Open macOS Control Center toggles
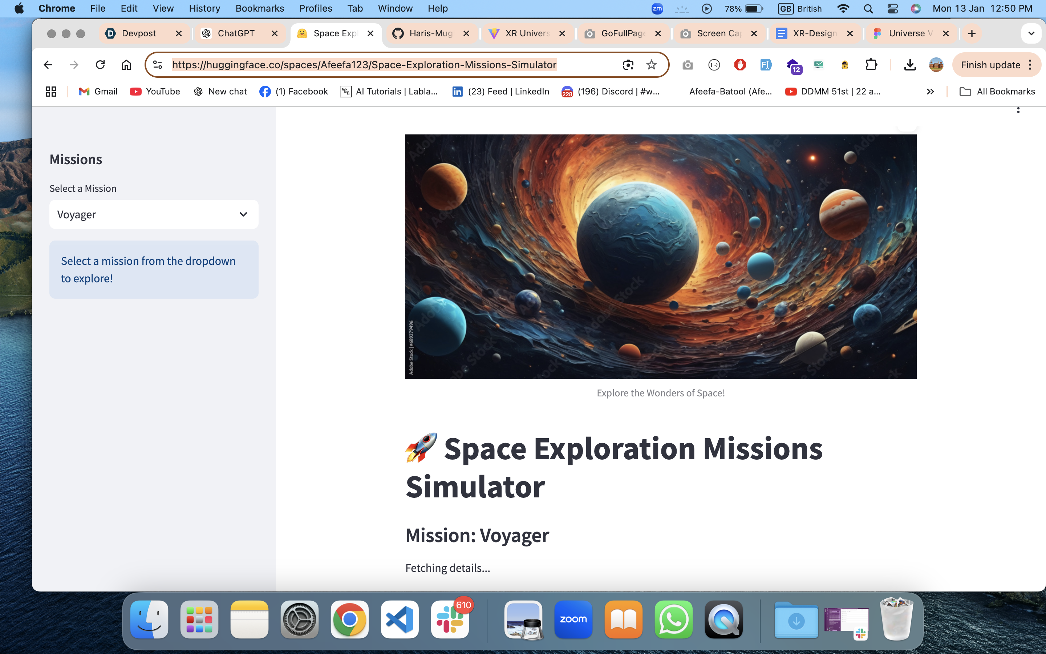 click(893, 9)
